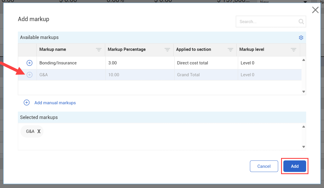Viewport: 324px width, 188px height.
Task: Open the Markup level column filter
Action: 294,50
